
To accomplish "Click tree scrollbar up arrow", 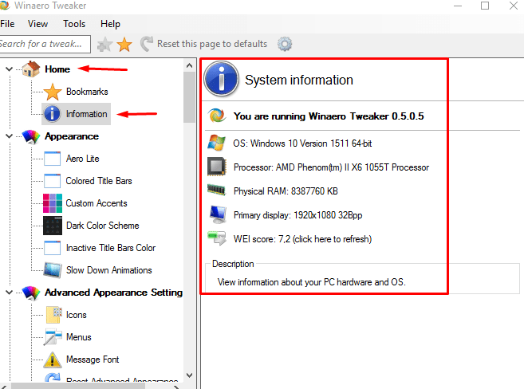I will tap(190, 65).
